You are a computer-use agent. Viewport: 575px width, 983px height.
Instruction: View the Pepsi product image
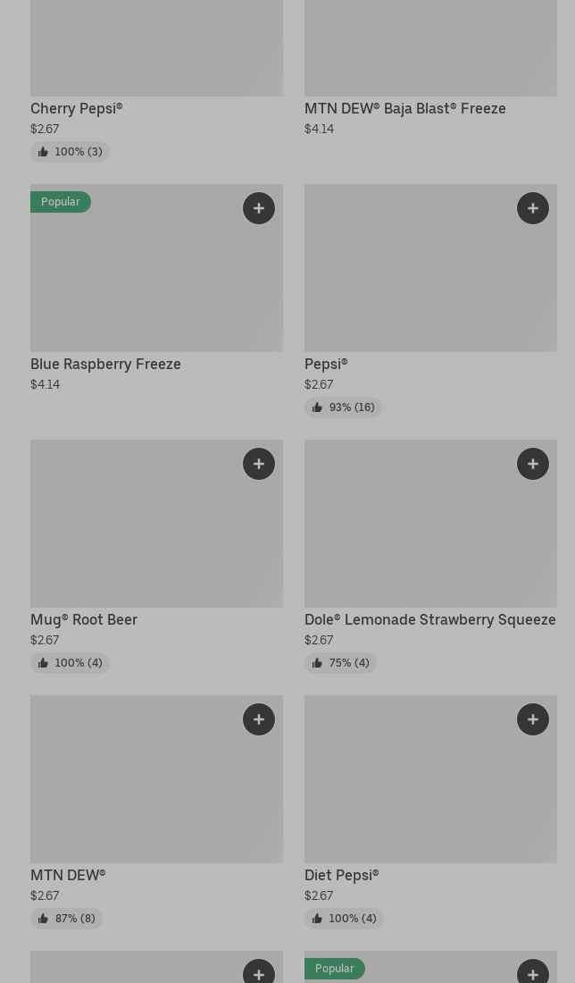430,277
